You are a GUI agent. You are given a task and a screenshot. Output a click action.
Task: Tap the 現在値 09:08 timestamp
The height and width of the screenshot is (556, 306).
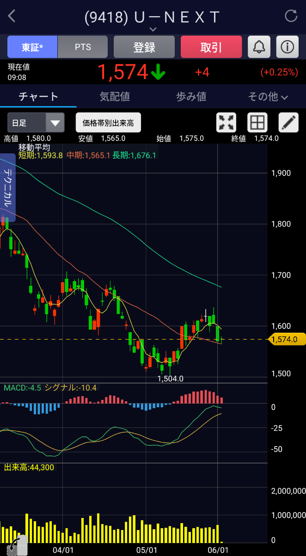pos(18,72)
